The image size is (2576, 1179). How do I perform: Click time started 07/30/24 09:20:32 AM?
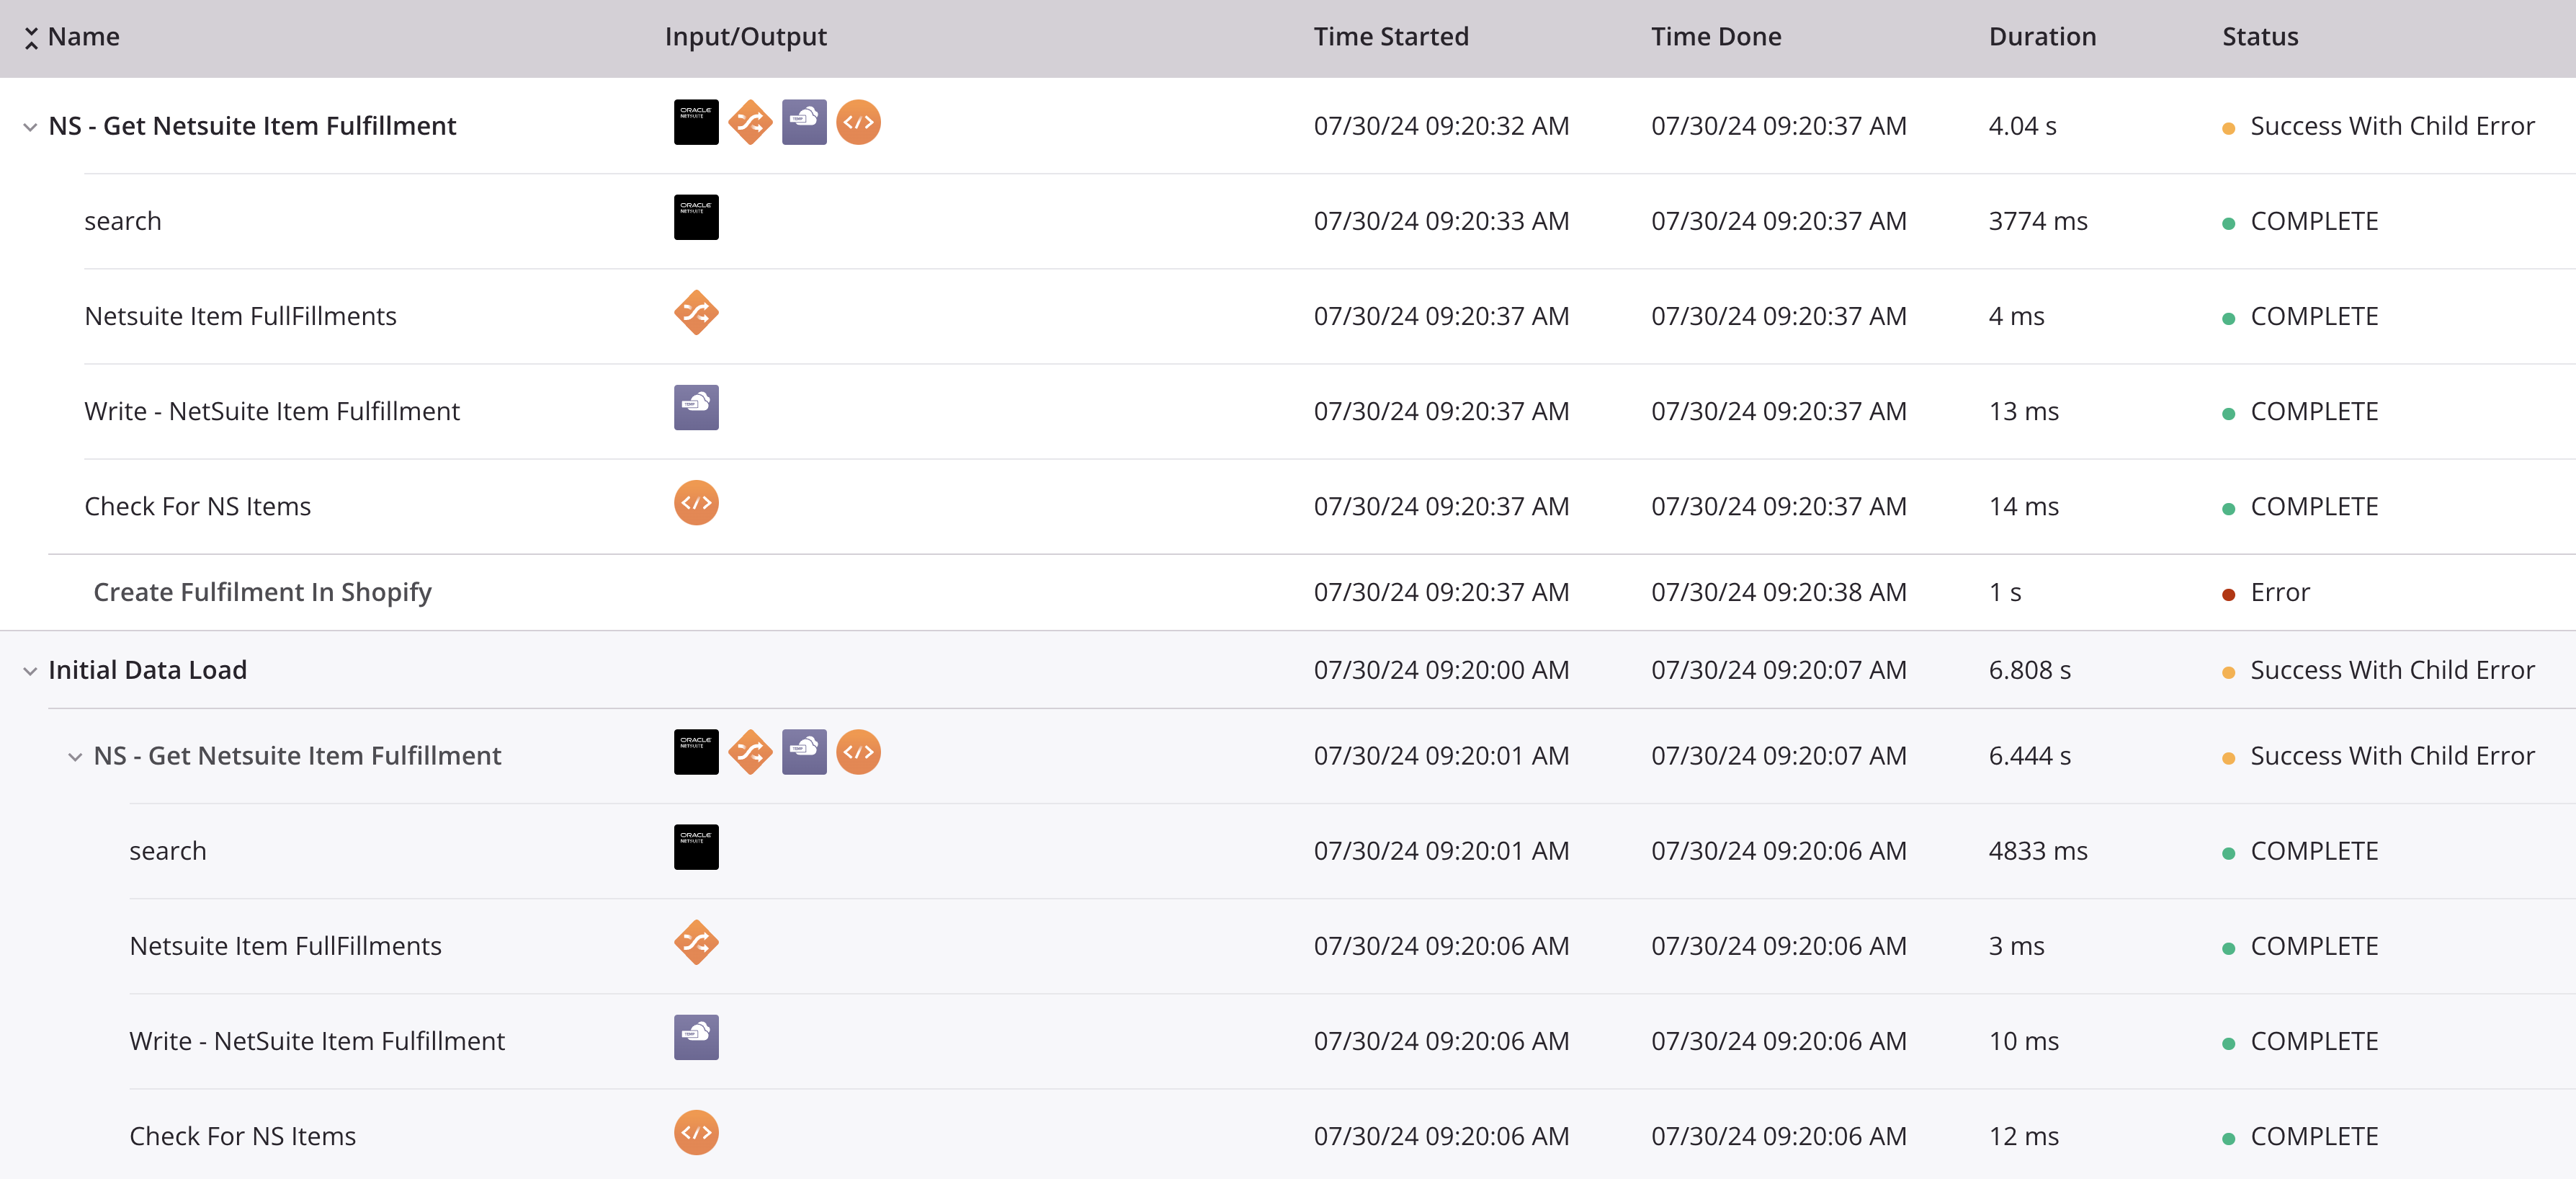pyautogui.click(x=1441, y=126)
